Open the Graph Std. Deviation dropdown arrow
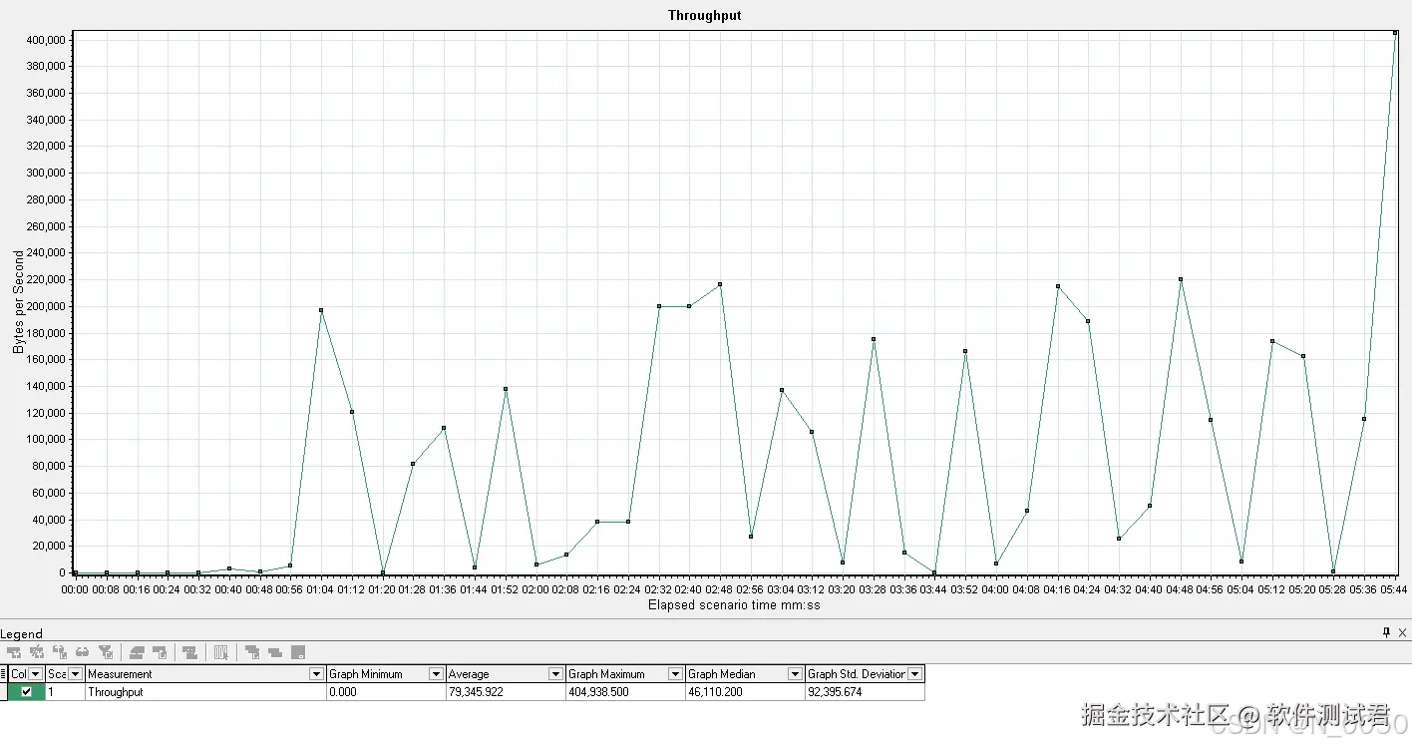1412x750 pixels. coord(915,674)
